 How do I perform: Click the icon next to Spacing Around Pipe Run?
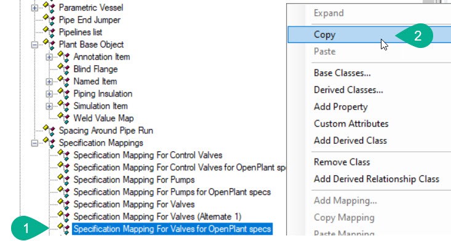tap(49, 130)
